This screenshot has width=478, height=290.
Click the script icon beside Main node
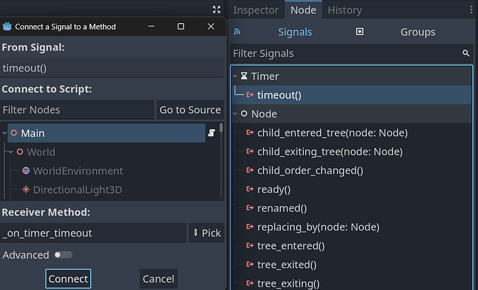click(212, 133)
